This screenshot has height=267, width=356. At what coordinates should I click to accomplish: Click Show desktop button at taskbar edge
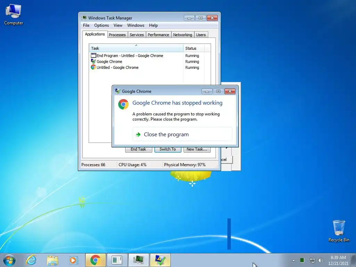354,260
